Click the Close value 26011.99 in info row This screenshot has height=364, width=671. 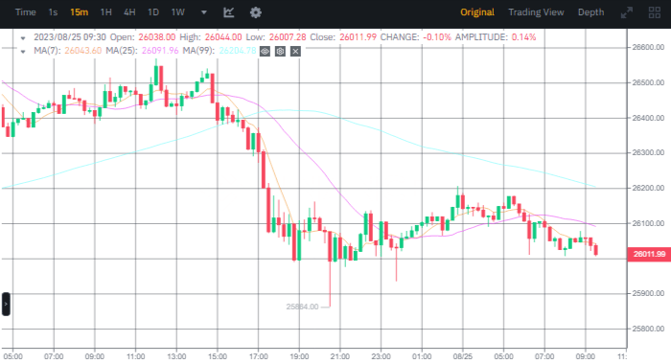point(358,37)
